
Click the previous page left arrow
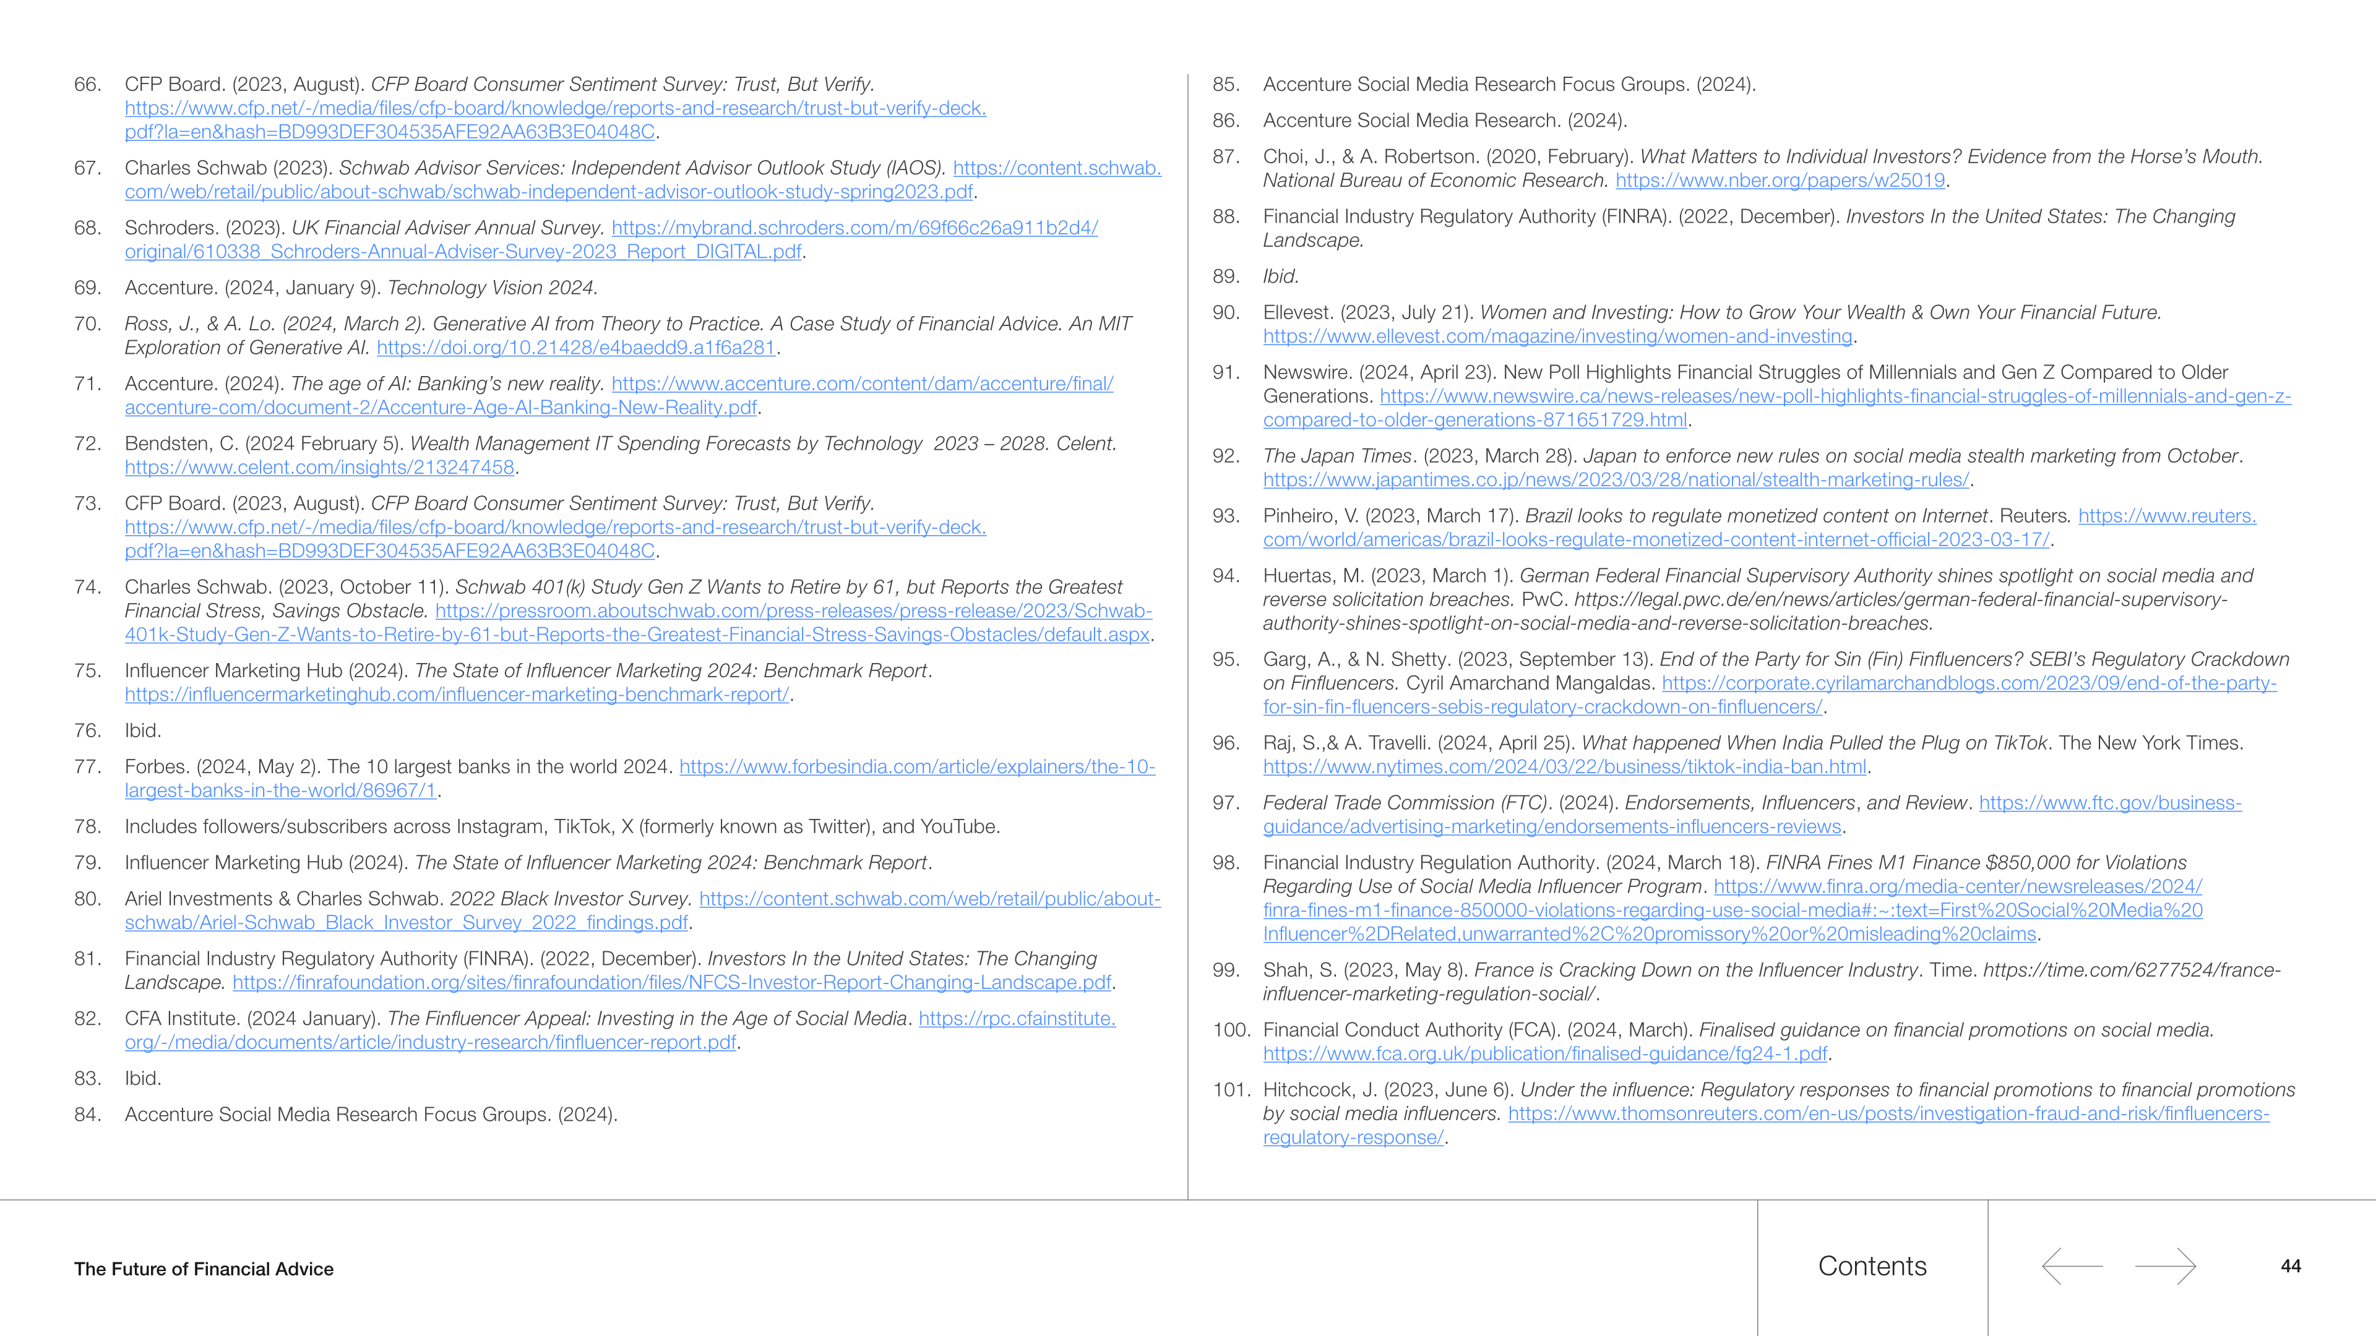(2072, 1266)
